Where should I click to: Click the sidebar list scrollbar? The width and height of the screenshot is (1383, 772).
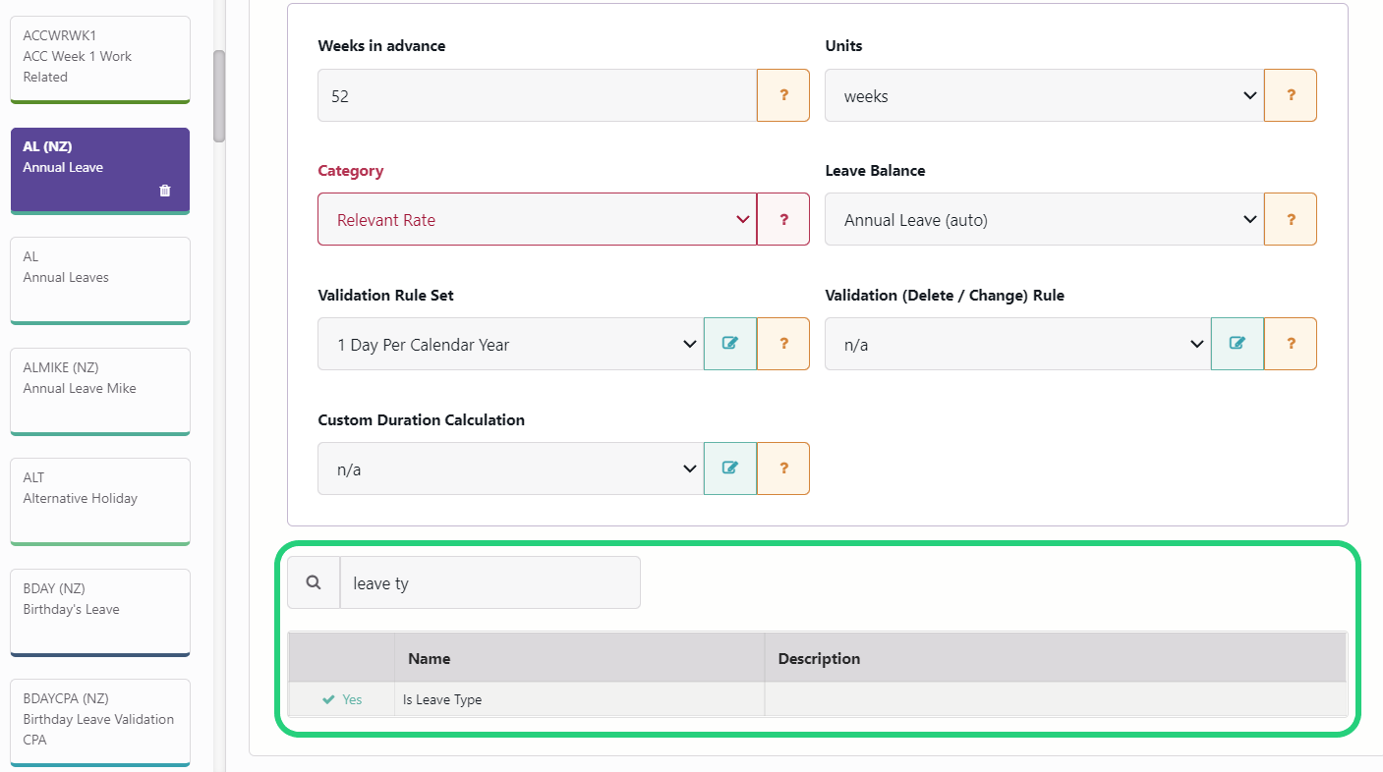tap(219, 95)
